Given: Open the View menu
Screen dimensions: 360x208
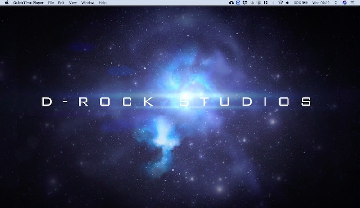Looking at the screenshot, I should tap(73, 3).
